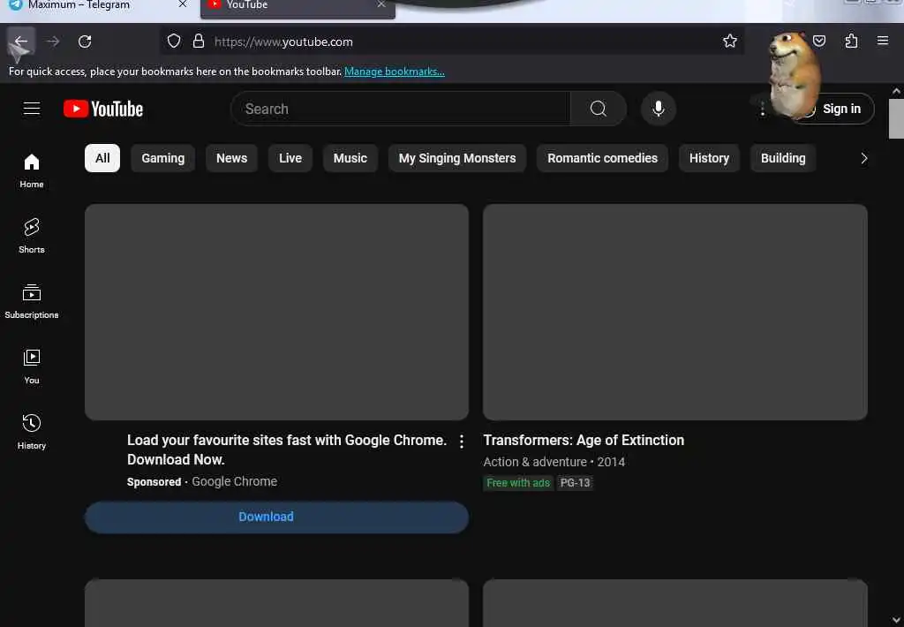Viewport: 904px width, 627px height.
Task: Close the Maximum – Telegram tab
Action: point(182,4)
